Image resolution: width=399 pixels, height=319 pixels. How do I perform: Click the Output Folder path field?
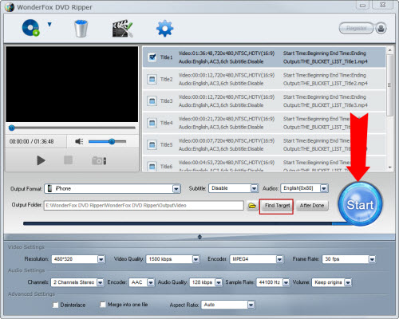click(x=144, y=205)
